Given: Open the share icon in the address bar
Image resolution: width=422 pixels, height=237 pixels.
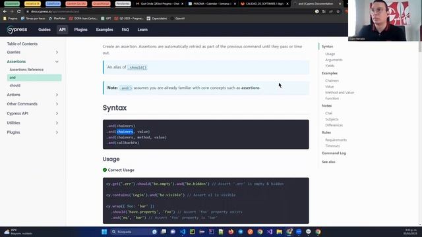Looking at the screenshot, I should pyautogui.click(x=331, y=12).
